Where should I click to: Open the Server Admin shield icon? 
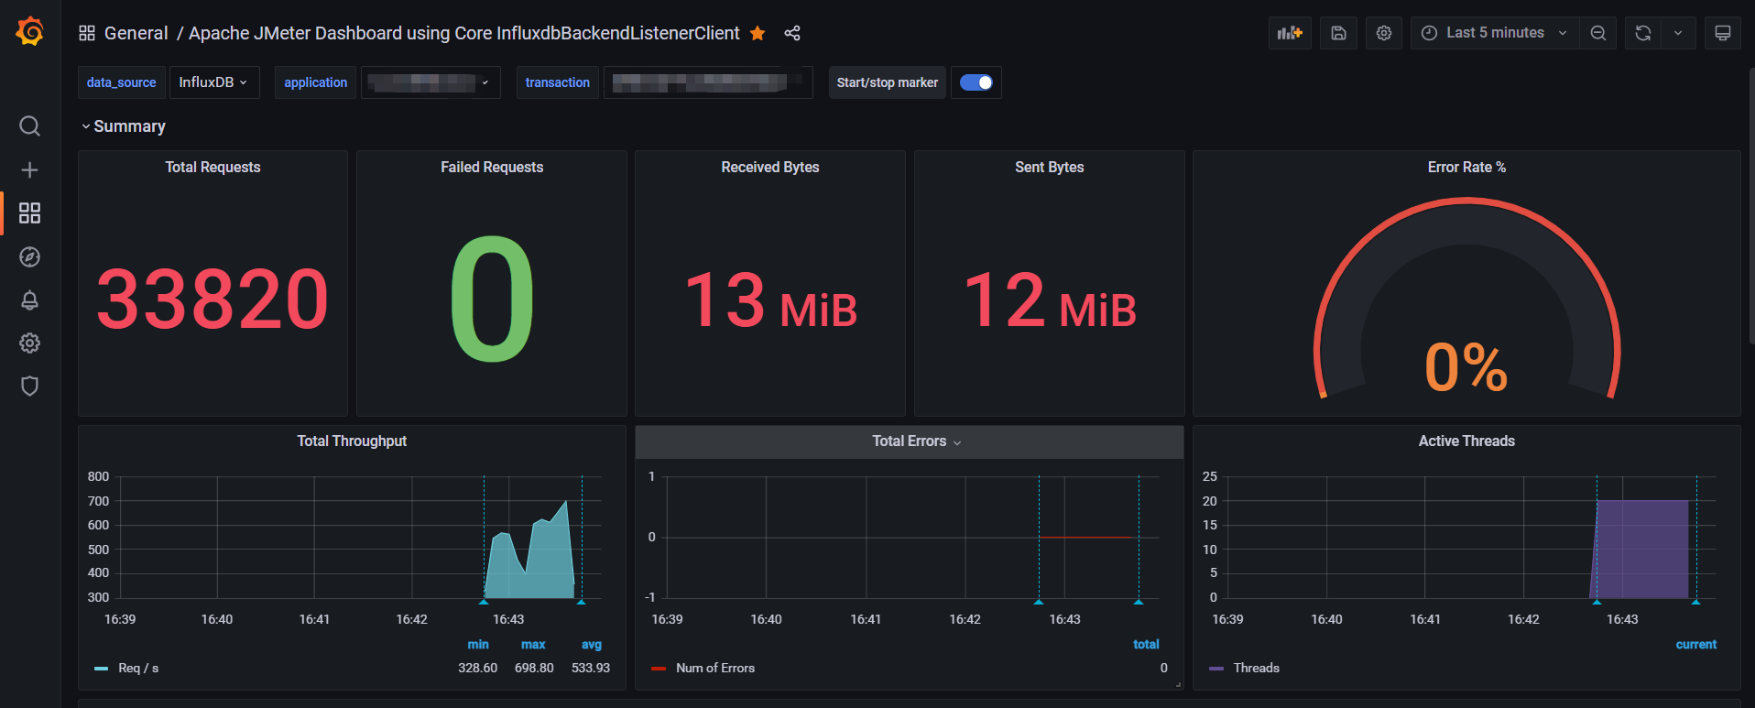[29, 386]
